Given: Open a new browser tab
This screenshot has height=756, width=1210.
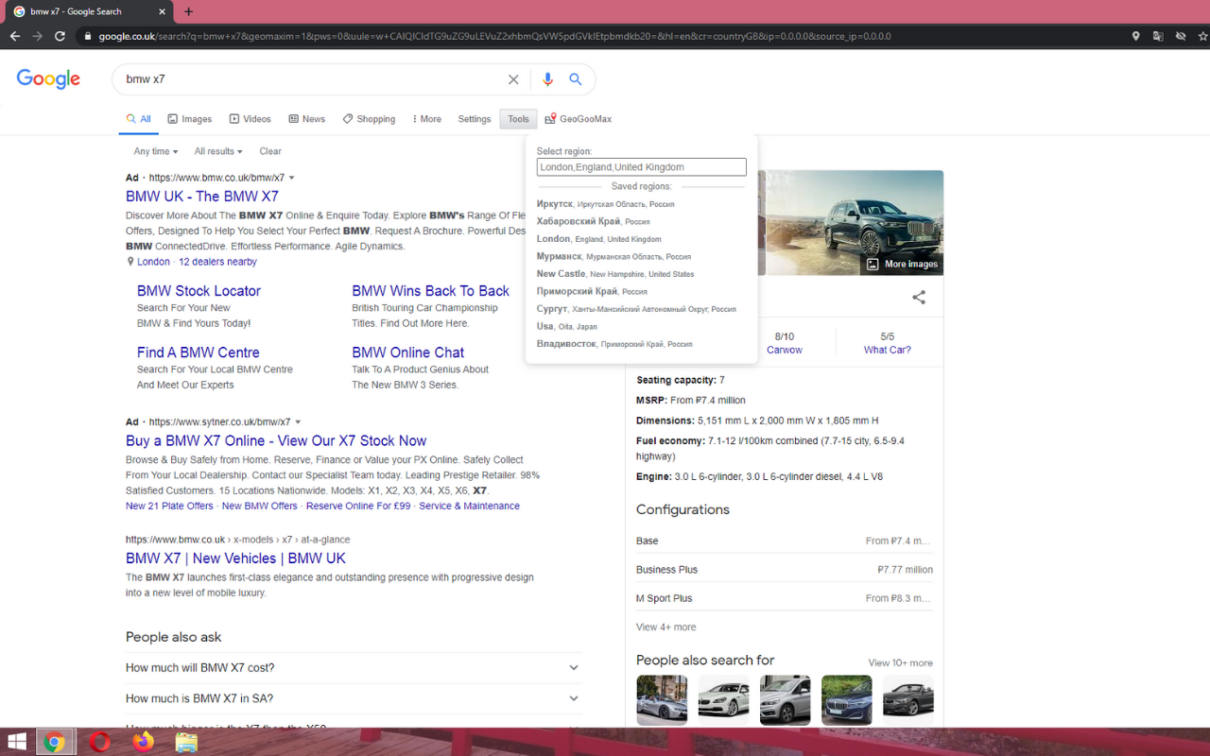Looking at the screenshot, I should click(x=188, y=11).
